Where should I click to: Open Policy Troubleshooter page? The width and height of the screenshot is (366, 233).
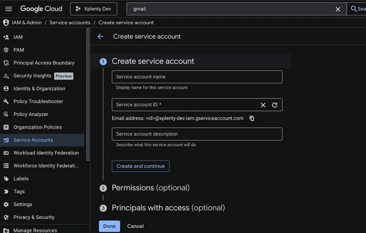pyautogui.click(x=38, y=101)
